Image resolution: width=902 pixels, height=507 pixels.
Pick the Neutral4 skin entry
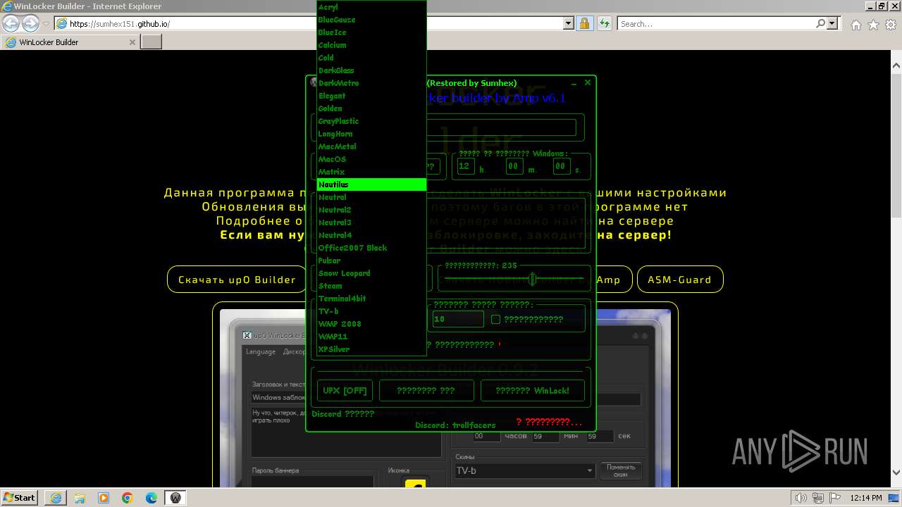(371, 235)
